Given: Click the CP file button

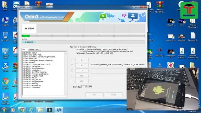Looking at the screenshot, I should point(82,70).
